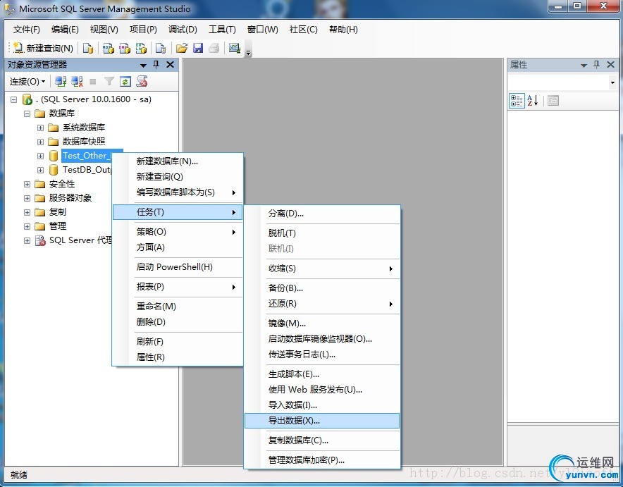Start an Analysis Services DMX query
This screenshot has height=487, width=623.
tap(124, 49)
